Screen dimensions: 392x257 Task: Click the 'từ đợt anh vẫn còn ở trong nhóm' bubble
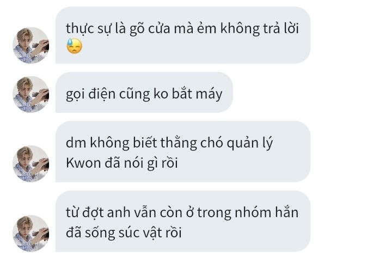tap(183, 221)
